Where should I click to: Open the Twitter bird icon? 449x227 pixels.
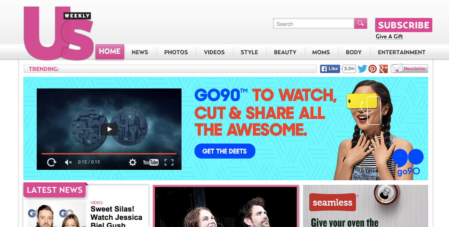coord(362,69)
